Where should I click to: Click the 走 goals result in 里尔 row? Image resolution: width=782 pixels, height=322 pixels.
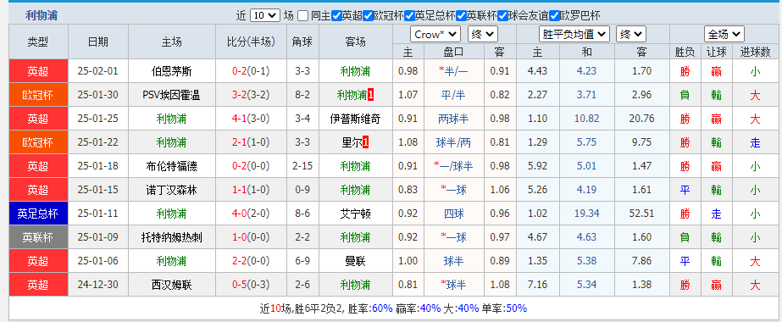coord(755,143)
